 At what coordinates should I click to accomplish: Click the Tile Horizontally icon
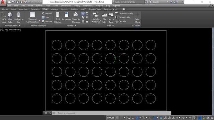tap(116, 13)
